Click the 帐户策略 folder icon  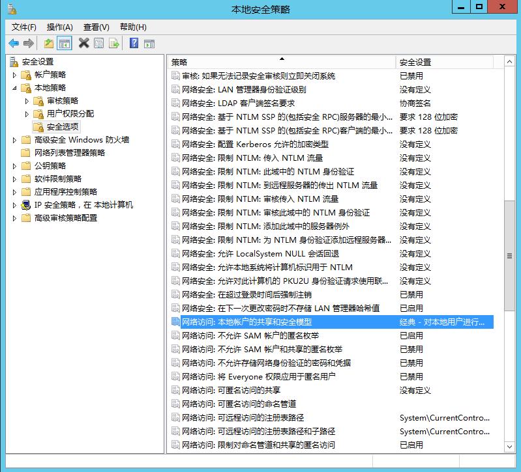pos(26,75)
